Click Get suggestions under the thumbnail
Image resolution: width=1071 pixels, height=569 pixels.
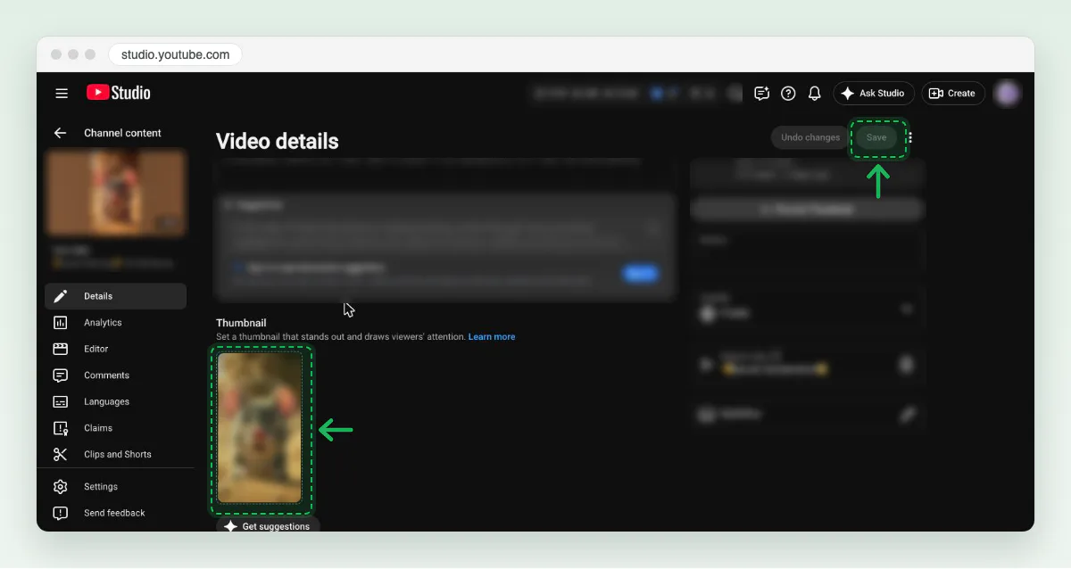click(268, 526)
